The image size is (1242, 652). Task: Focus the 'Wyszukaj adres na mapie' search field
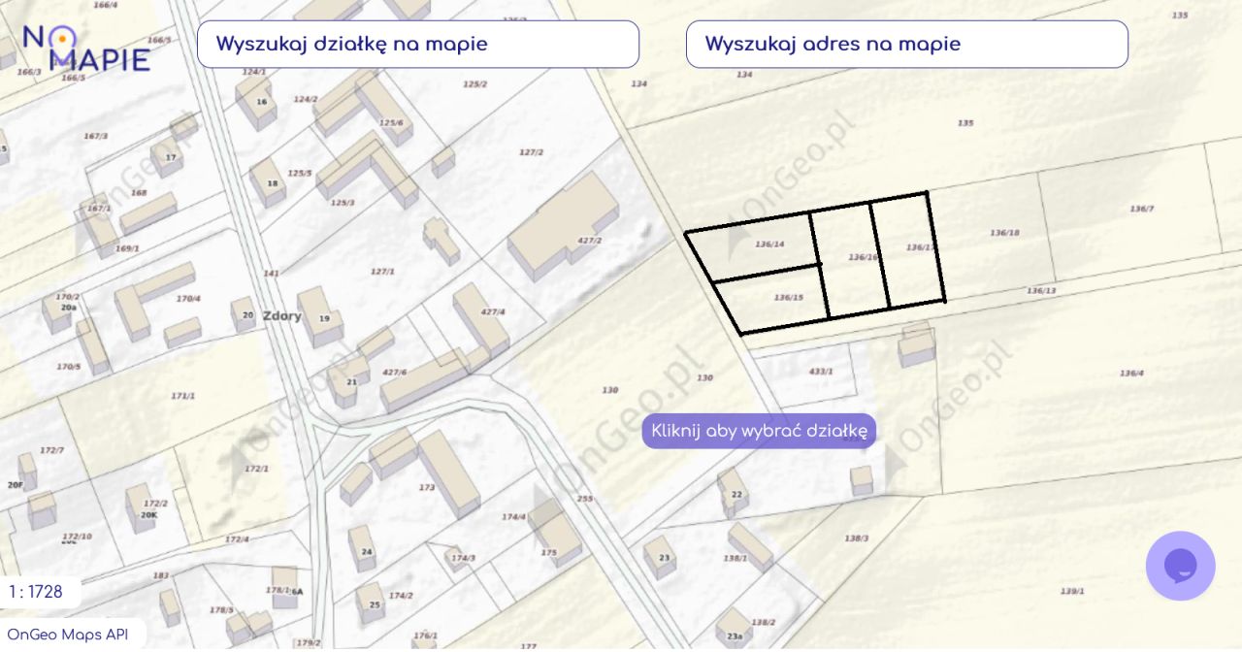(907, 45)
